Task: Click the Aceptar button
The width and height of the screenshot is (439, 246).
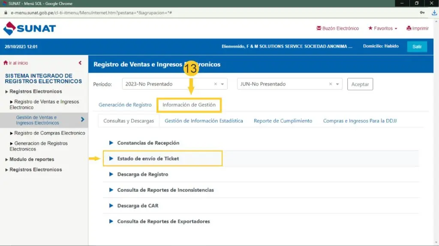Action: (360, 84)
